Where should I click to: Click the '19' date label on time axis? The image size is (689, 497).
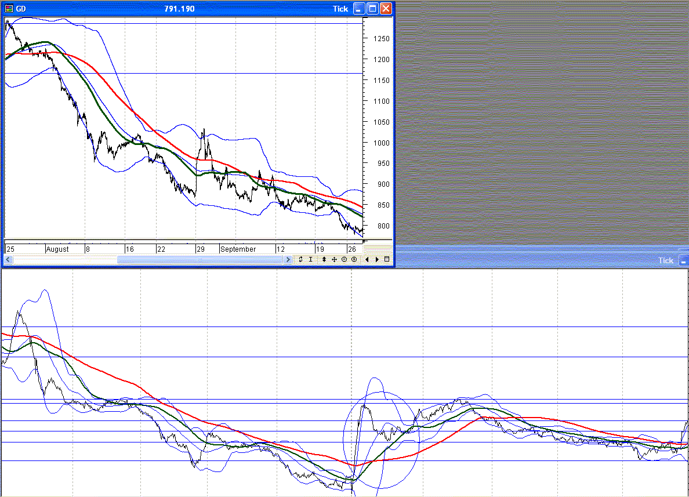point(320,249)
